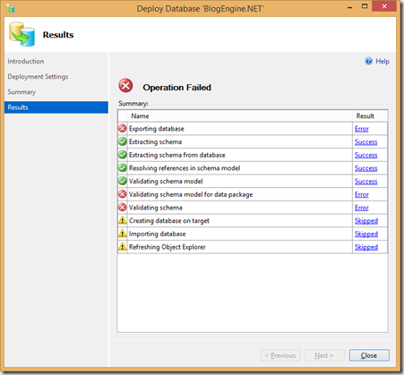404x375 pixels.
Task: Maximize the Deploy Database window
Action: click(x=365, y=6)
